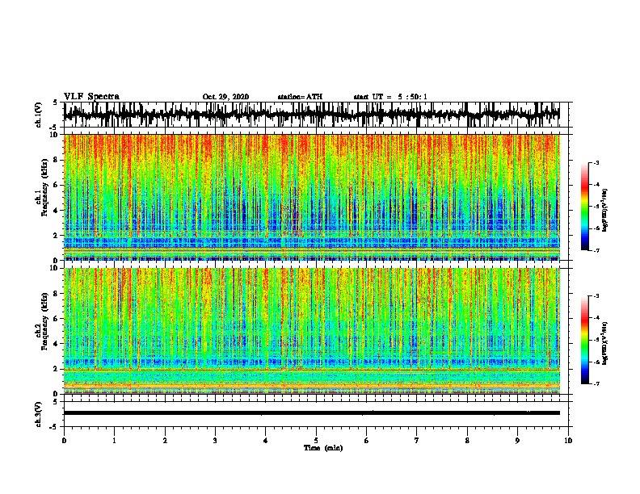Click the "-5" tick on ch.3(V) axis

pos(54,427)
